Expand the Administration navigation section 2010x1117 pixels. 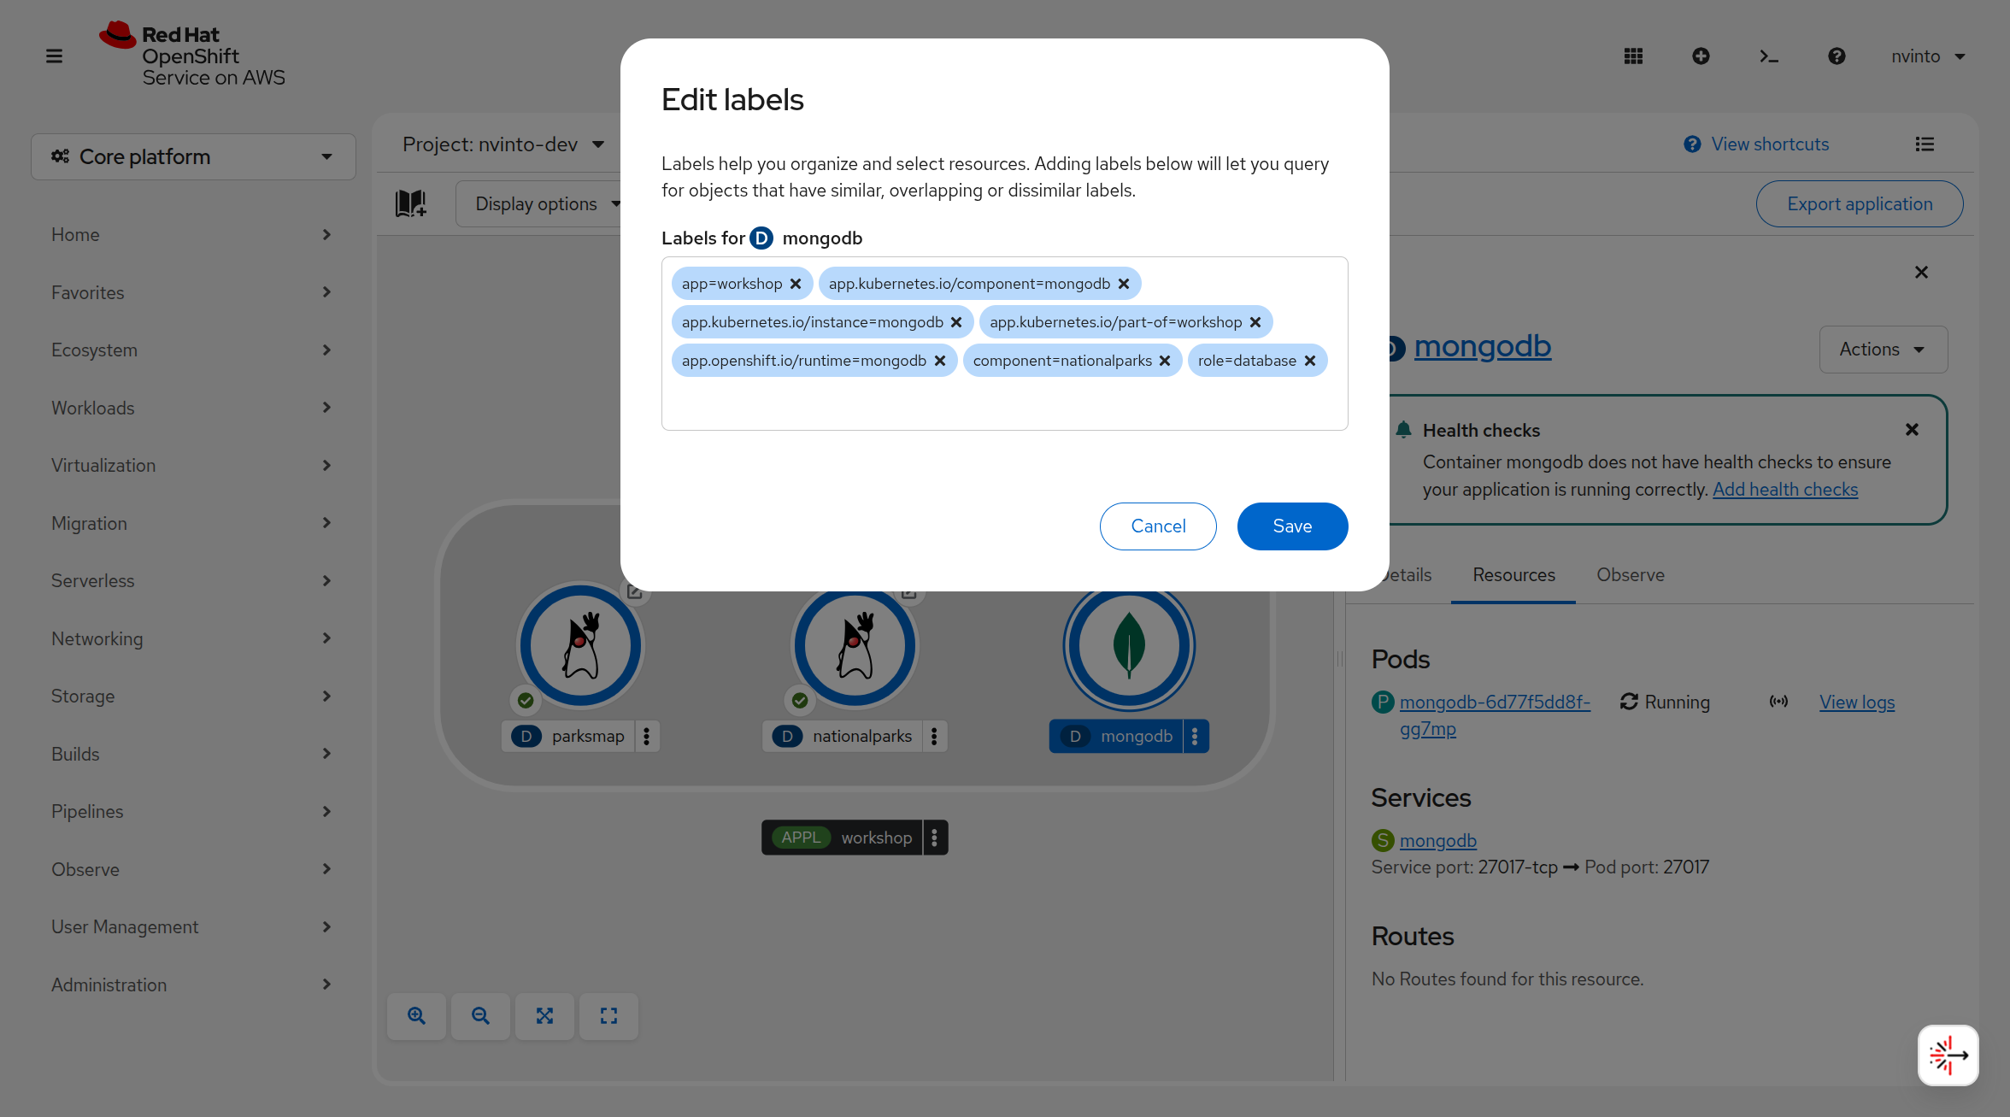[191, 985]
